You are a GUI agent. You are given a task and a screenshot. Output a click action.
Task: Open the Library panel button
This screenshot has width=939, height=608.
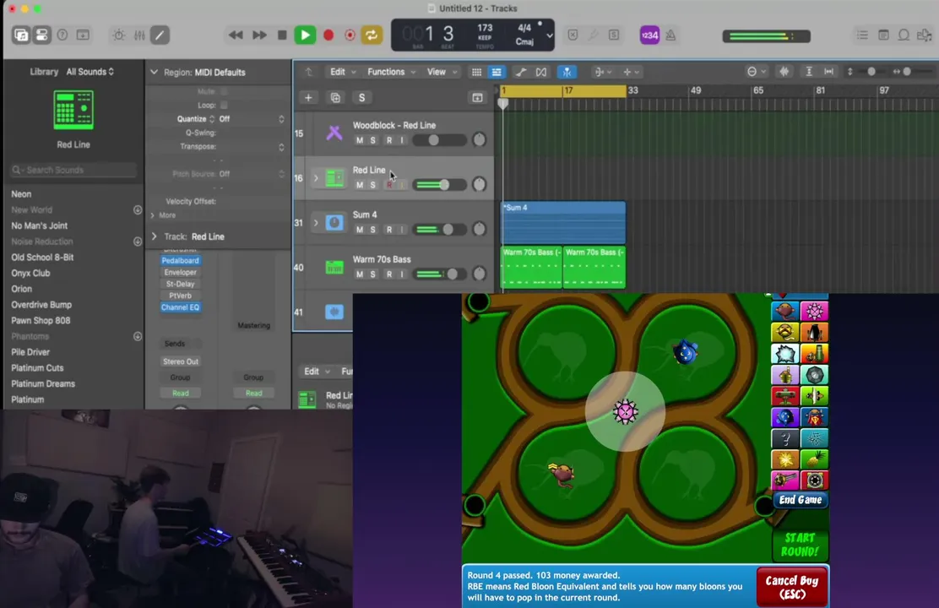21,35
